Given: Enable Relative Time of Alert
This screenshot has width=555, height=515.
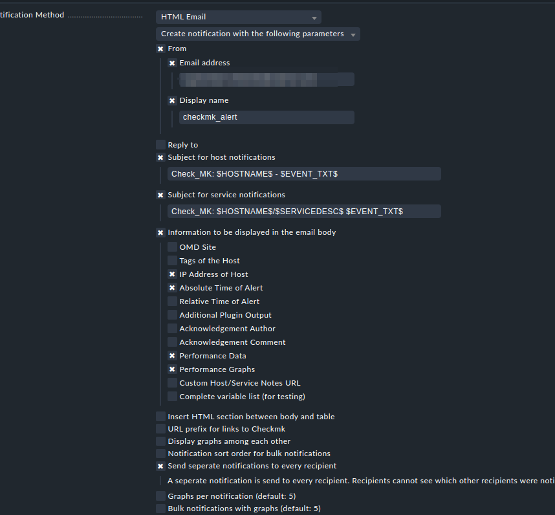Looking at the screenshot, I should click(x=172, y=301).
